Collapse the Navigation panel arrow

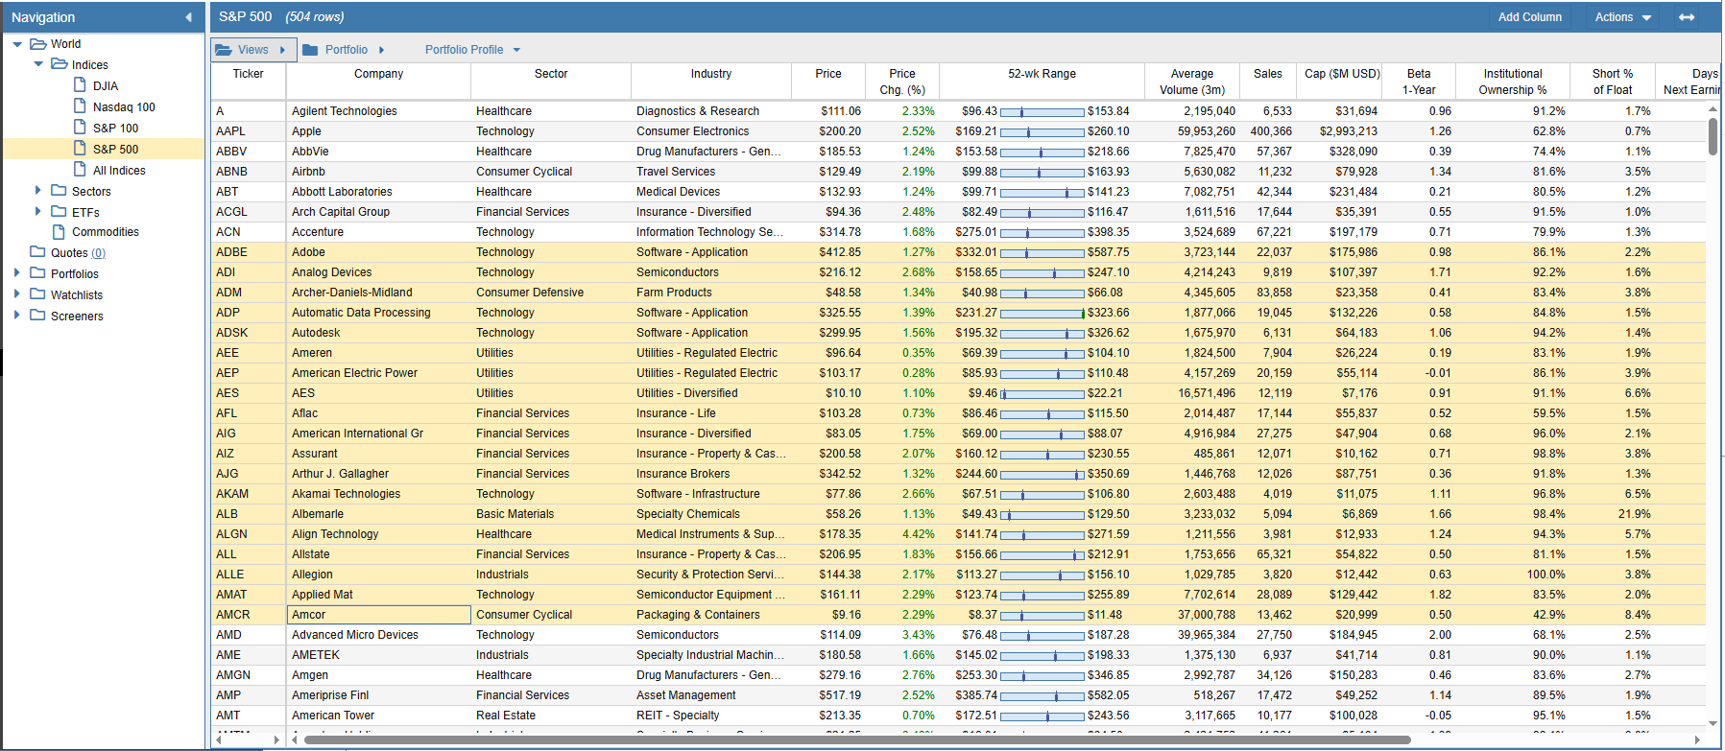189,17
